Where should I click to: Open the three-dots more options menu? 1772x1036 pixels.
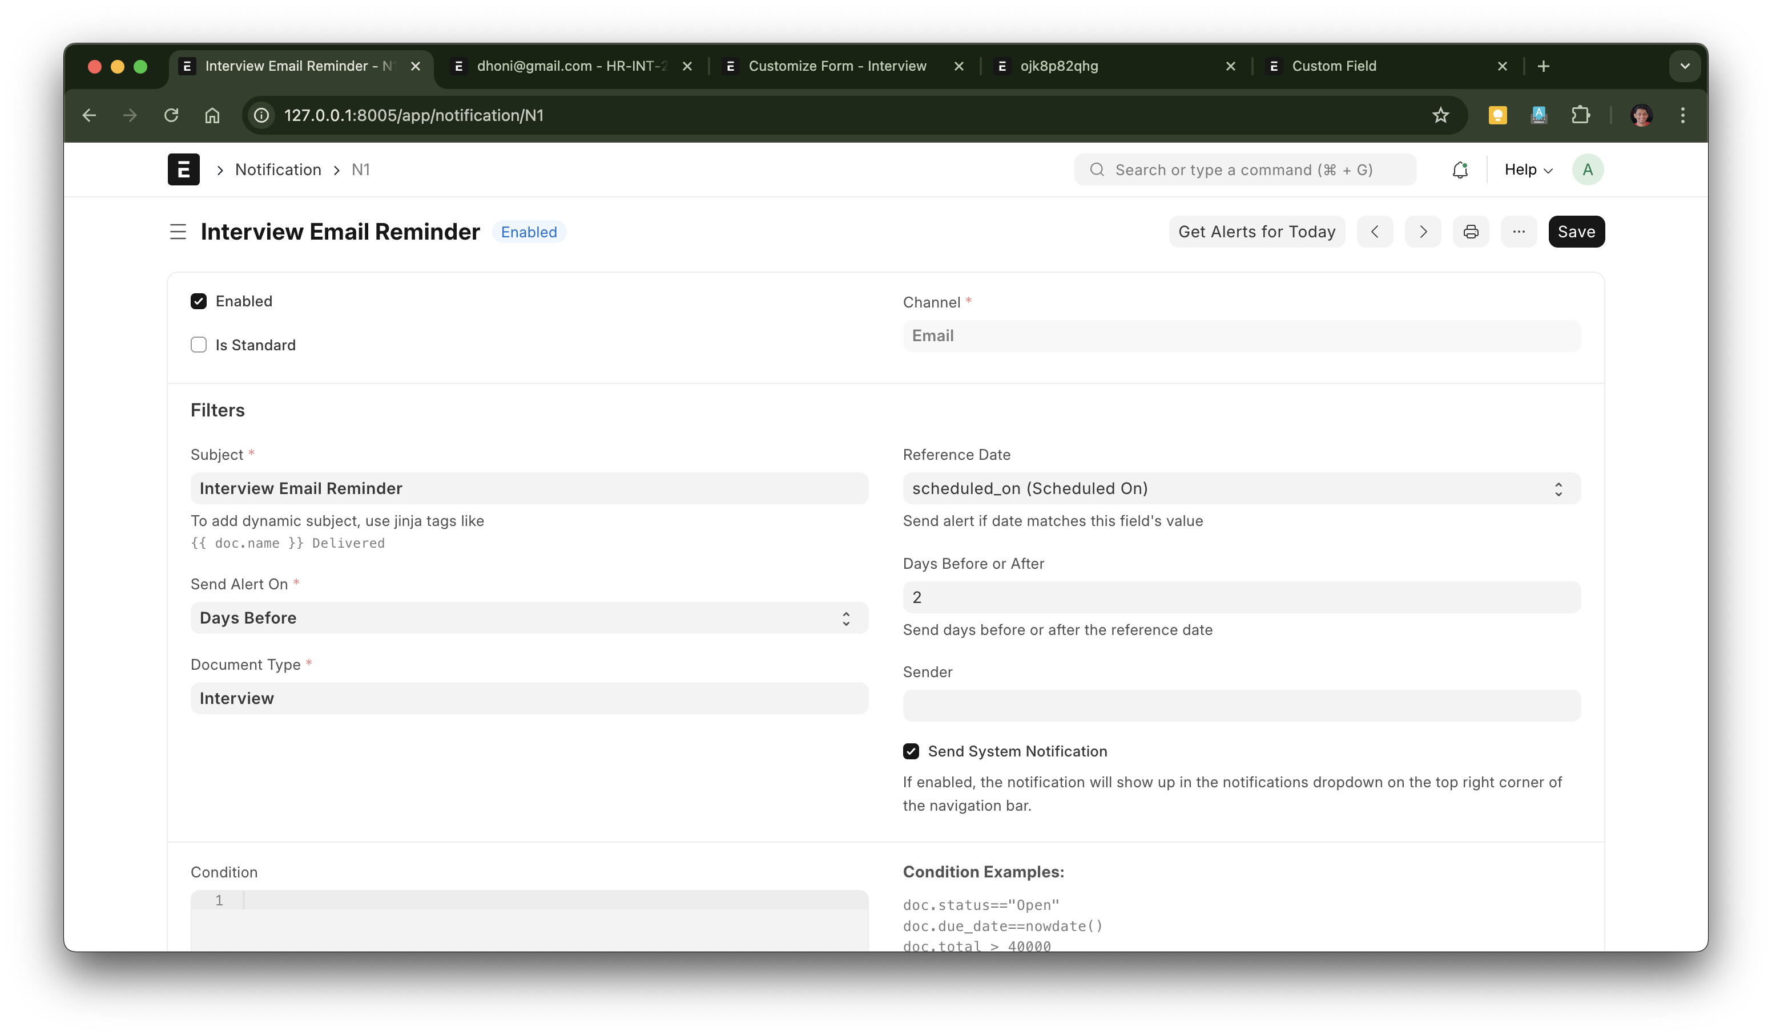click(x=1519, y=232)
